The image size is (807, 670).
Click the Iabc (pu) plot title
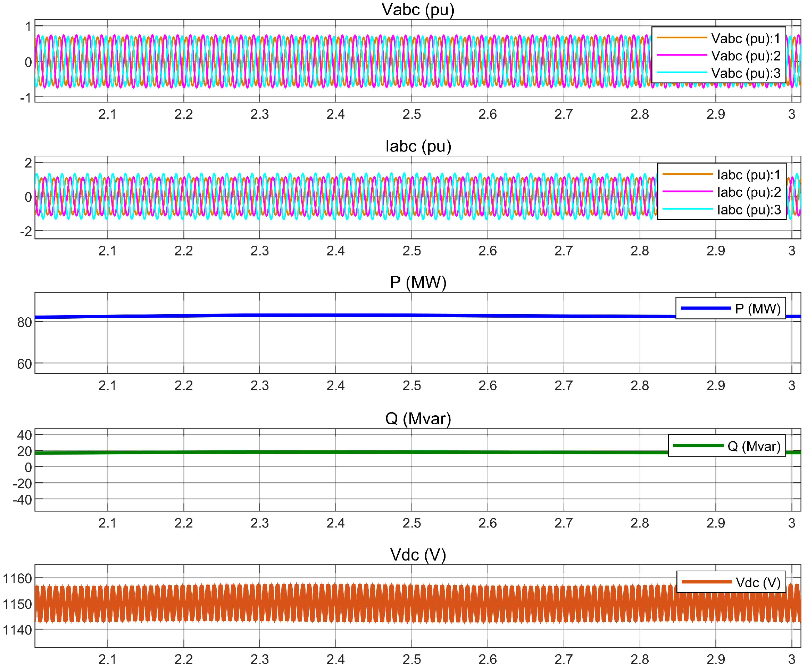[418, 146]
